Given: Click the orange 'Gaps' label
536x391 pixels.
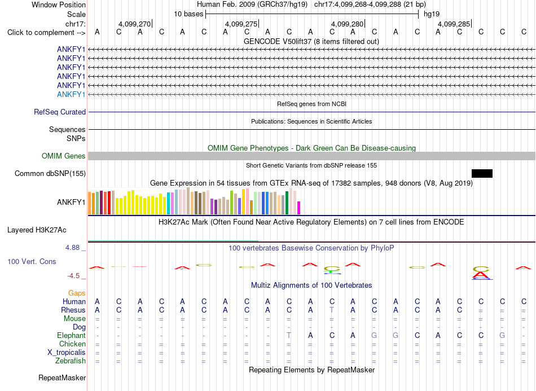Looking at the screenshot, I should 77,293.
